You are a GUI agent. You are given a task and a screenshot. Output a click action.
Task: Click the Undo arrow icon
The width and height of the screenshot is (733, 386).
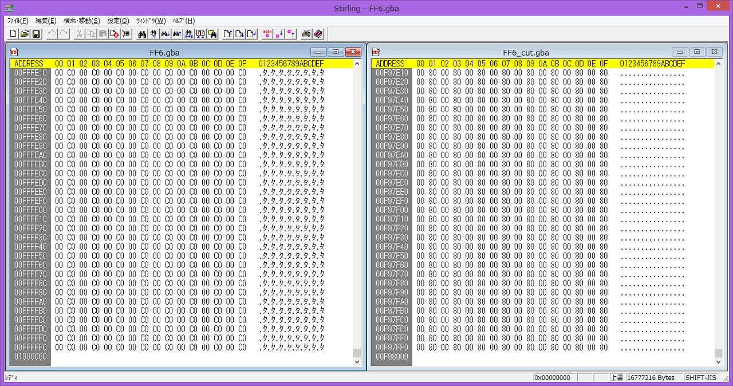pos(52,34)
